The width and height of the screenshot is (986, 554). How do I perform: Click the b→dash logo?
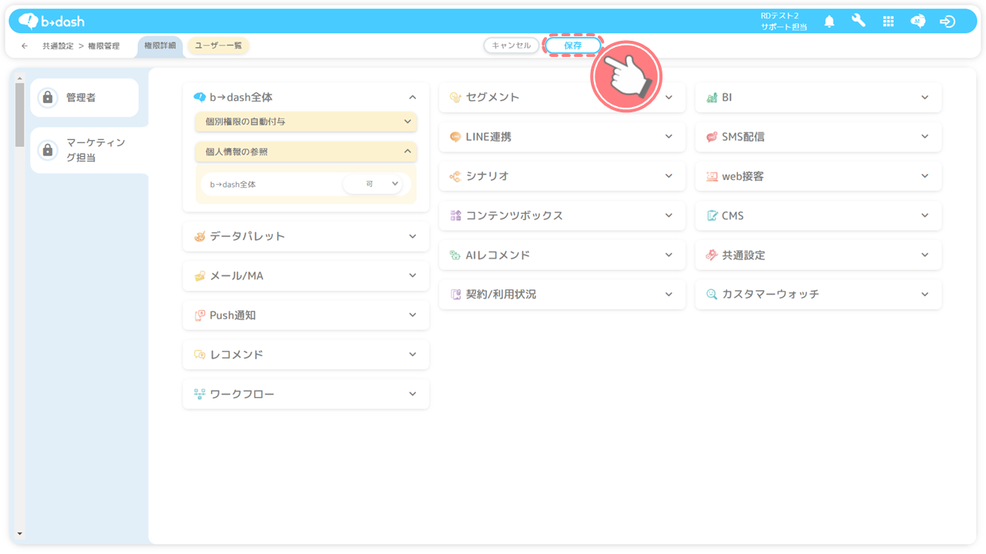tap(52, 22)
